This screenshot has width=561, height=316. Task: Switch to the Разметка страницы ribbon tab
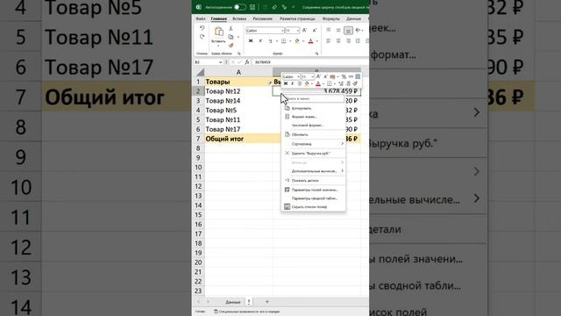297,18
